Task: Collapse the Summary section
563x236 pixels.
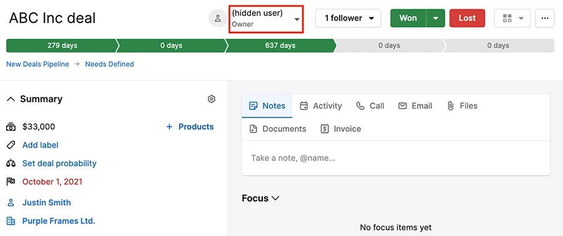Action: click(11, 99)
